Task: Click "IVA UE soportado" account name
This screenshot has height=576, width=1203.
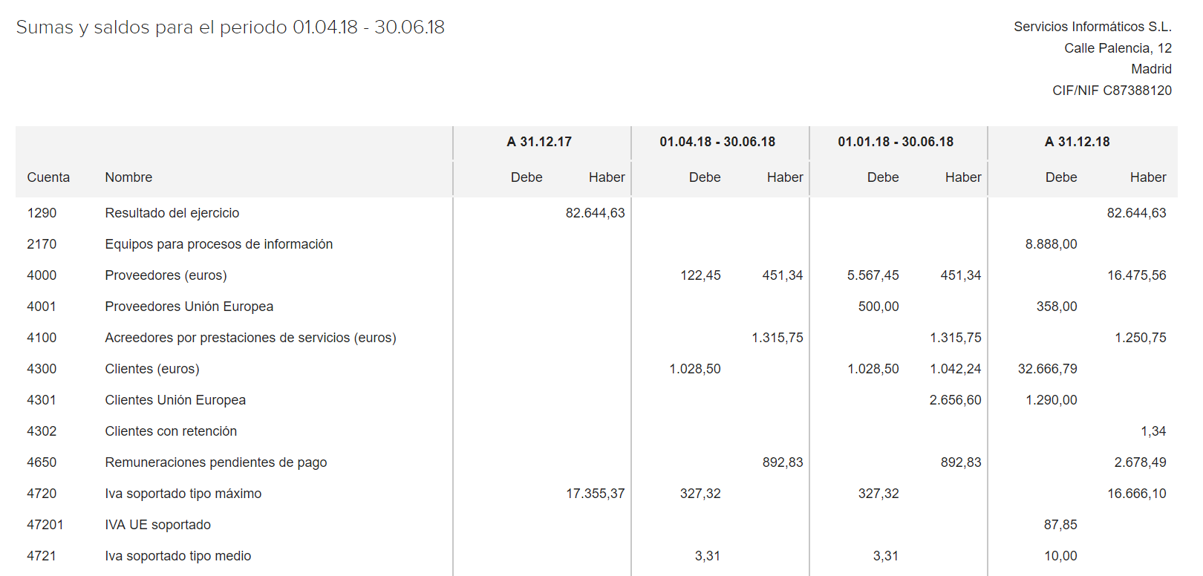Action: point(158,525)
